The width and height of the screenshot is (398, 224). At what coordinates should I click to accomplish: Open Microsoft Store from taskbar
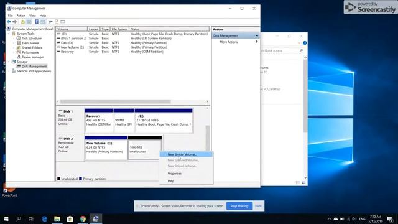70,218
